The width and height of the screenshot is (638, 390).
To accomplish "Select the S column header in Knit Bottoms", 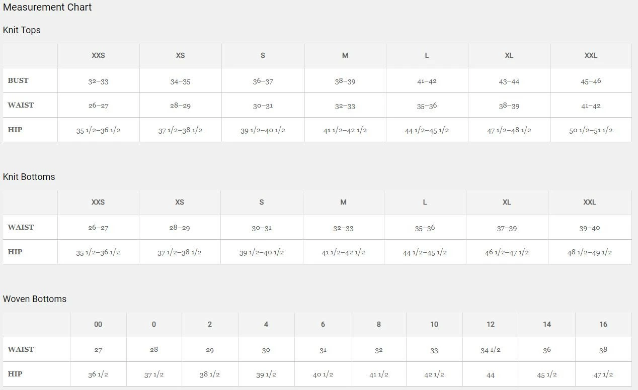I will (262, 202).
